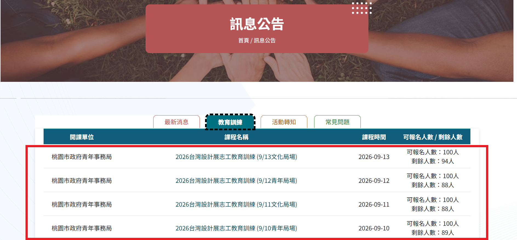Click the 剩餘人數：94人 cell
Viewport: 517px width, 240px height.
coord(433,161)
